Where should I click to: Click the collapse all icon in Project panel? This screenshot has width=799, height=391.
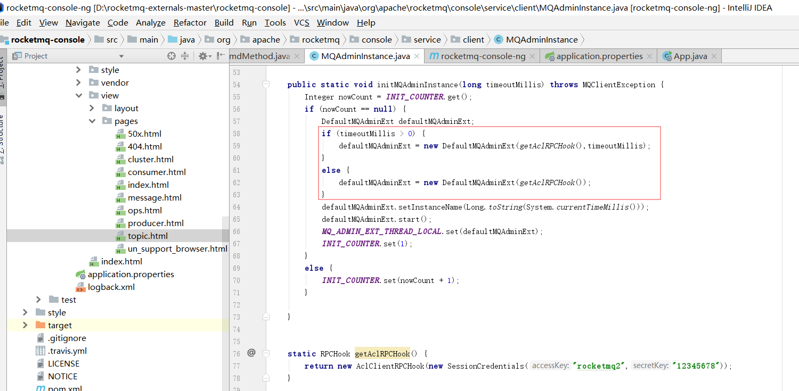tap(185, 56)
